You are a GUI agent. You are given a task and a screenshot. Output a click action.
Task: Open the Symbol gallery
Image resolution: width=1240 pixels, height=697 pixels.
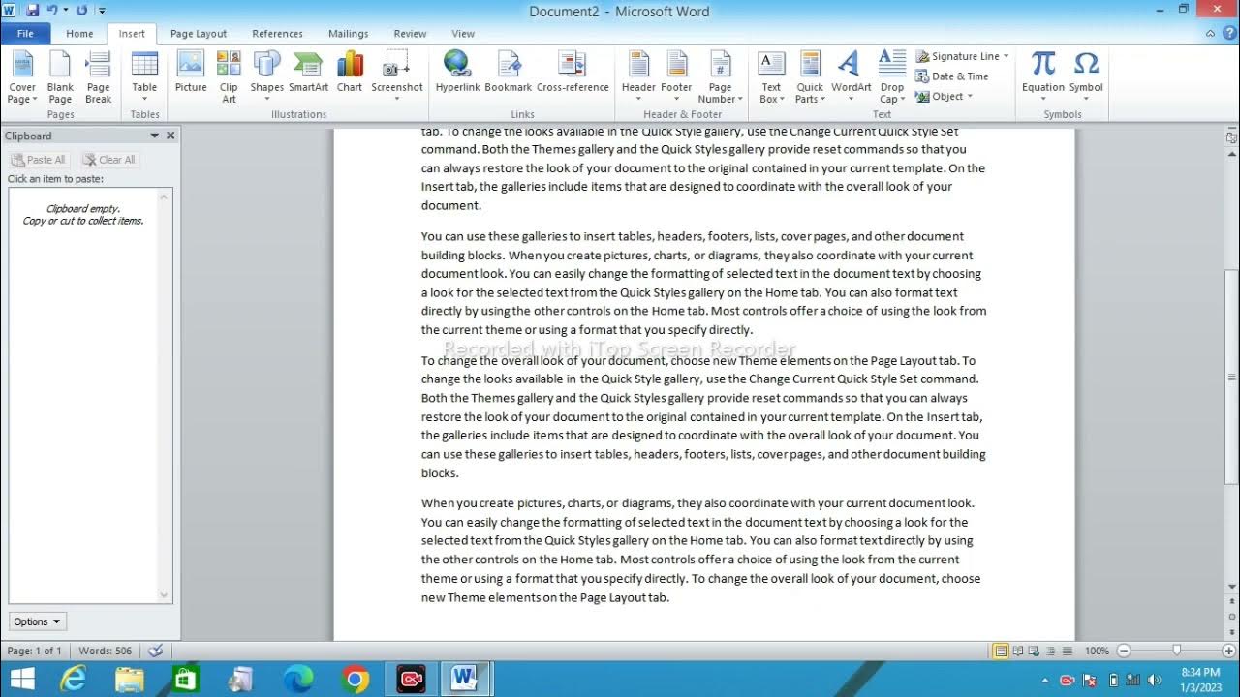[x=1086, y=77]
